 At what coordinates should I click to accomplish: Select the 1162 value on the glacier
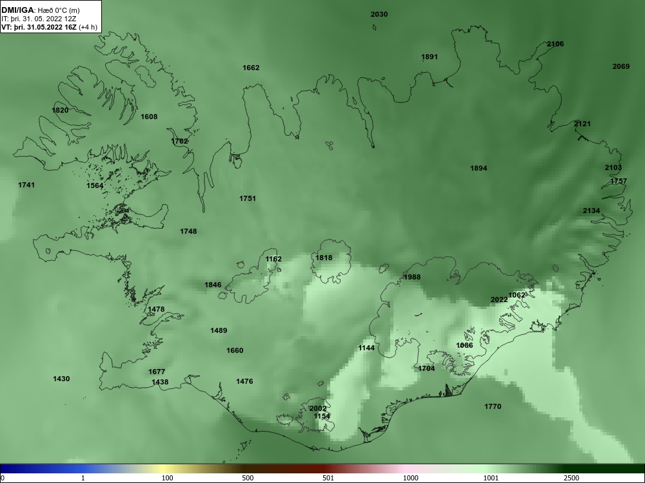click(x=273, y=259)
